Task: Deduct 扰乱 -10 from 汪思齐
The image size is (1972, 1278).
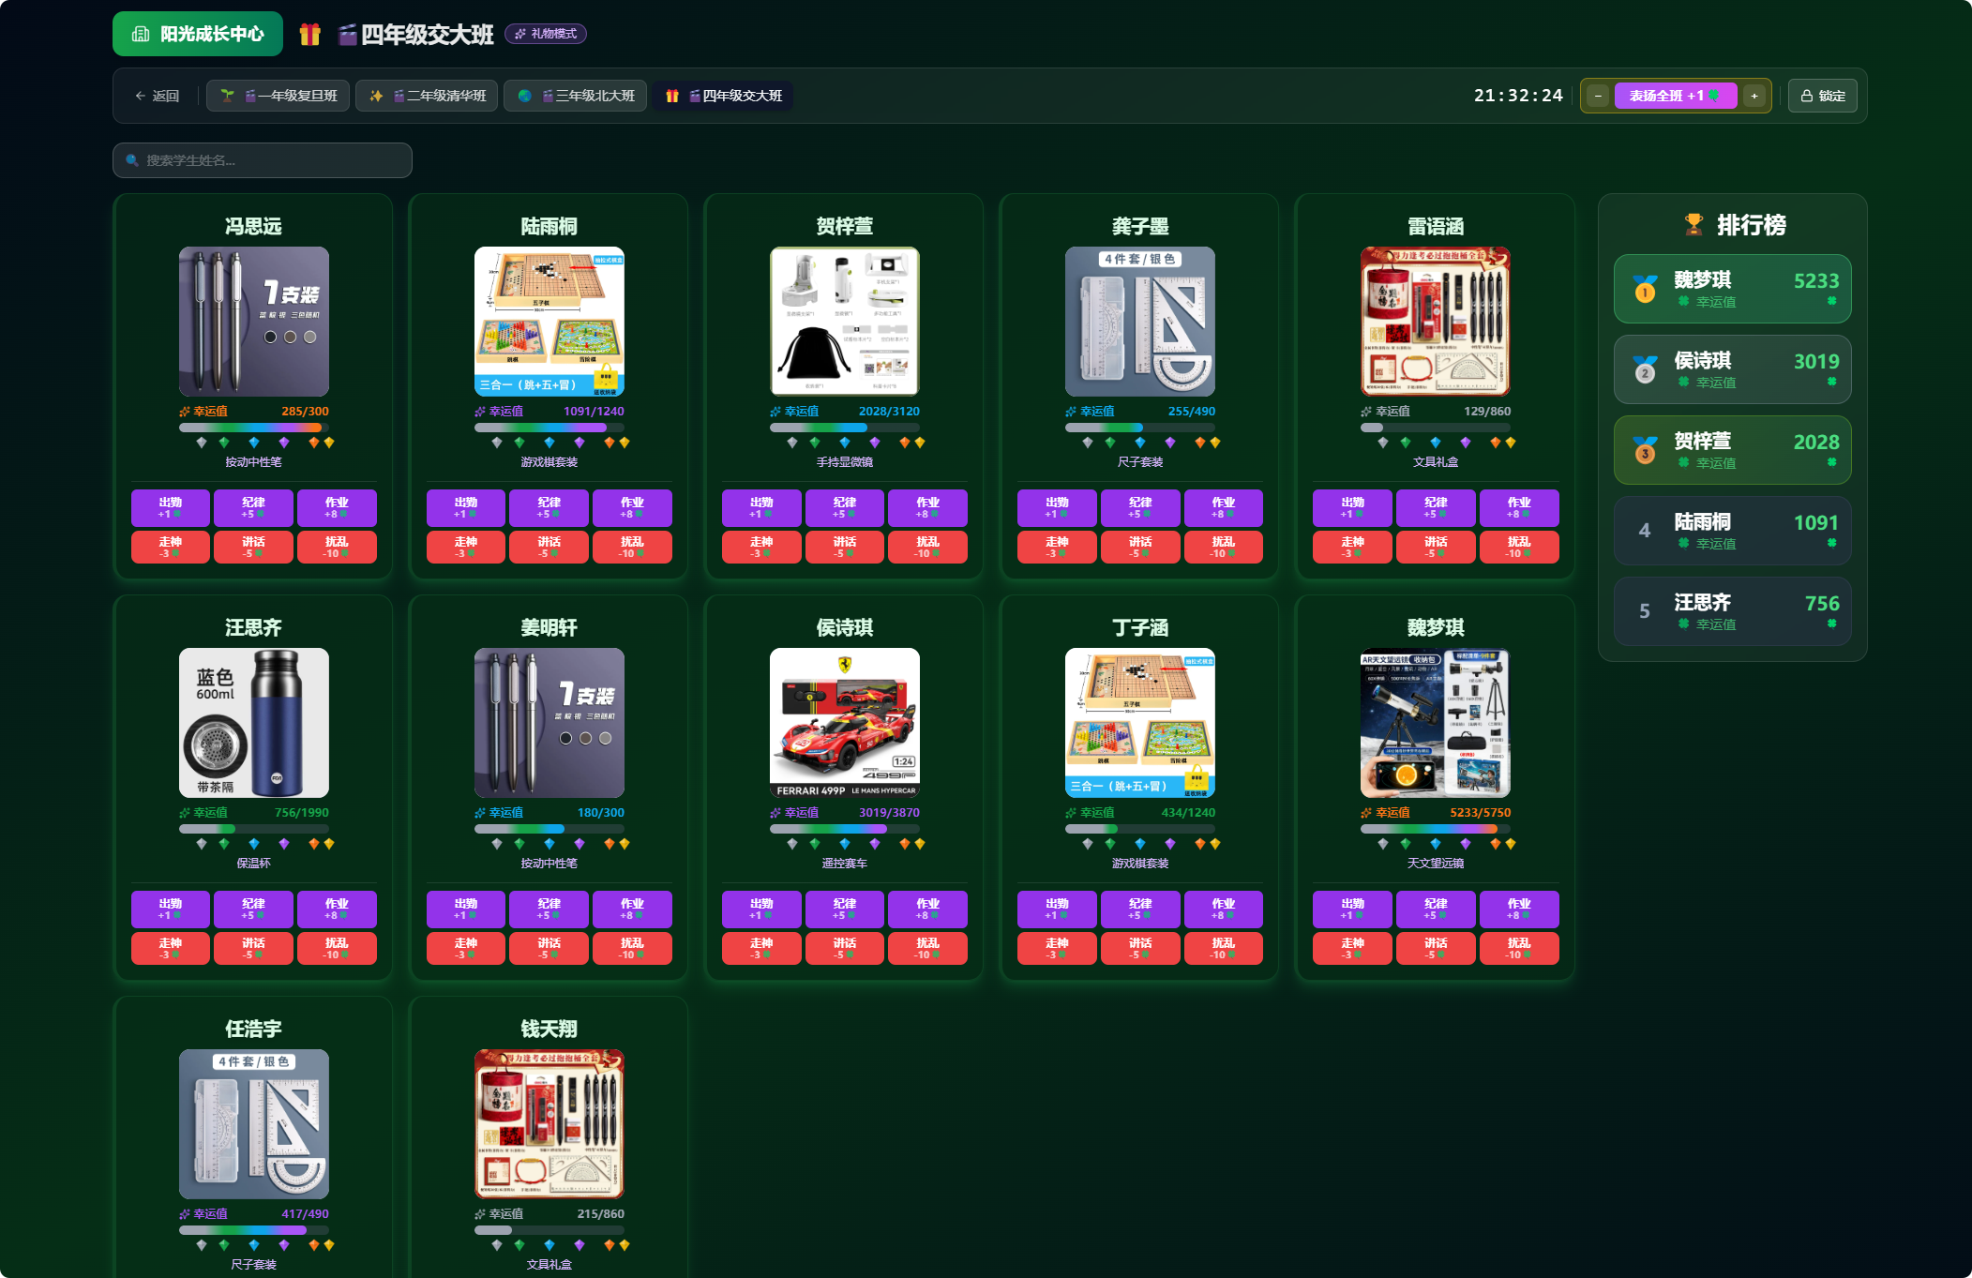Action: [337, 948]
